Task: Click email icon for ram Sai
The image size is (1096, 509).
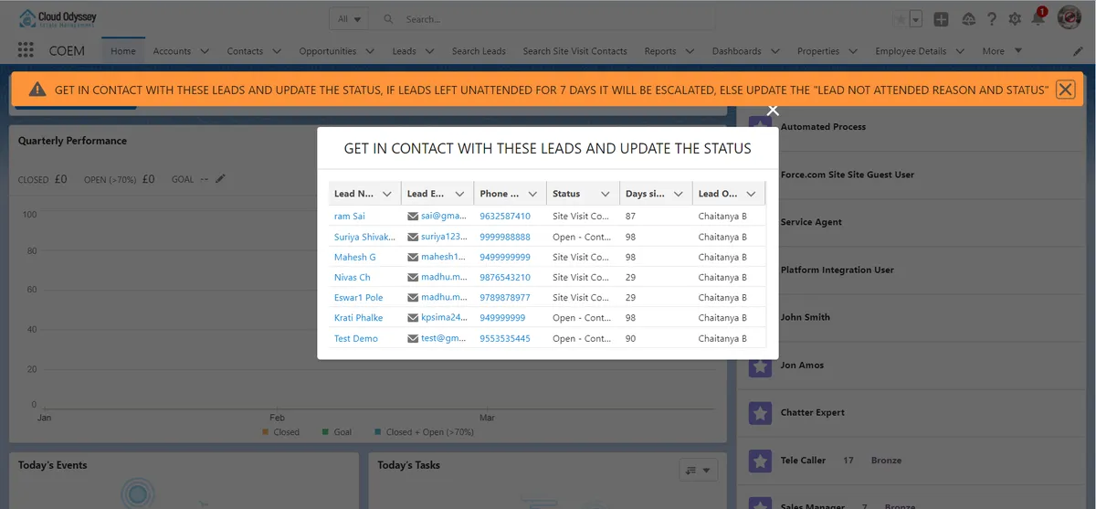Action: (x=413, y=217)
